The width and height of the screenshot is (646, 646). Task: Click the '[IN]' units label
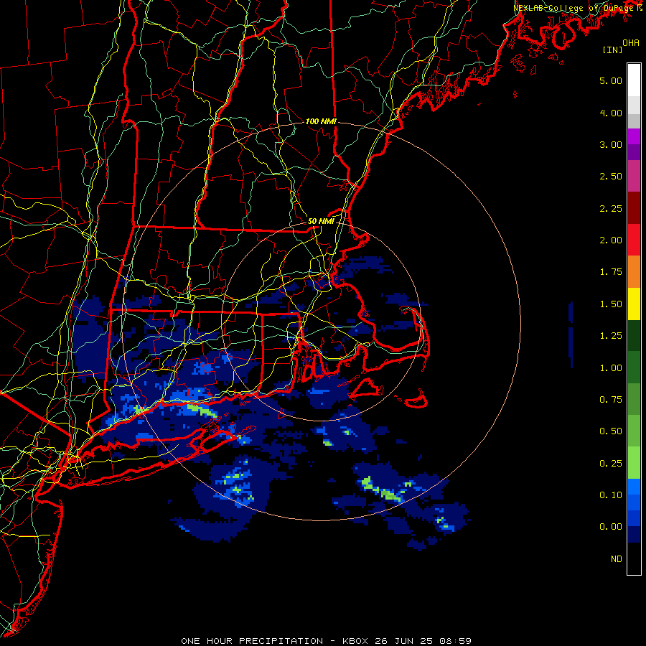612,50
